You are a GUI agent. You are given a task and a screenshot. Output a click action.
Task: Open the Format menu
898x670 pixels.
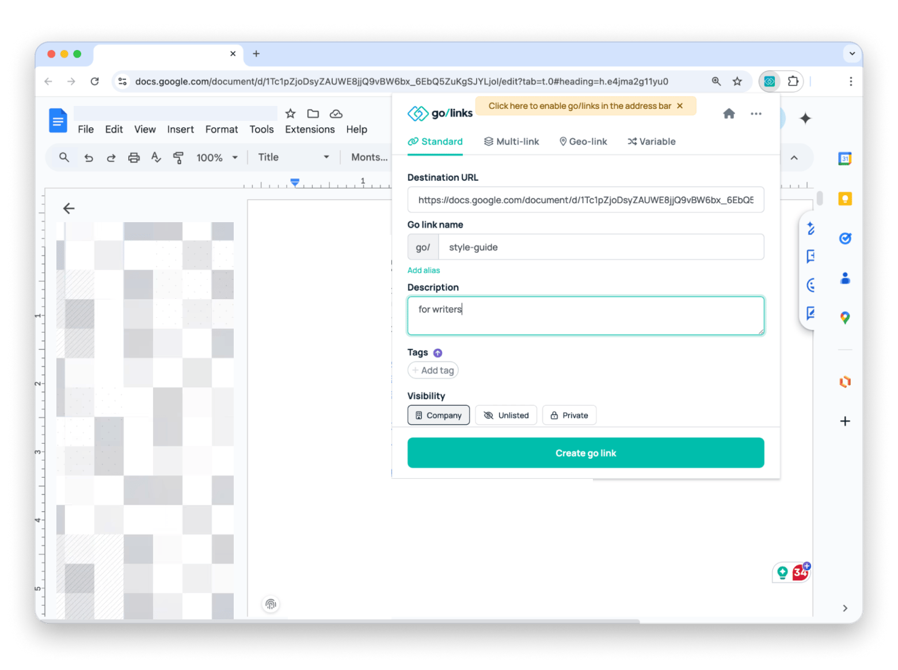click(222, 130)
